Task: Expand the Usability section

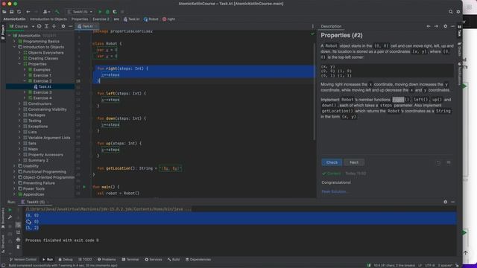Action: click(x=14, y=166)
